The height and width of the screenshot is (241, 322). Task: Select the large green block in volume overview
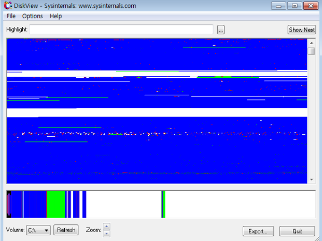pyautogui.click(x=56, y=204)
